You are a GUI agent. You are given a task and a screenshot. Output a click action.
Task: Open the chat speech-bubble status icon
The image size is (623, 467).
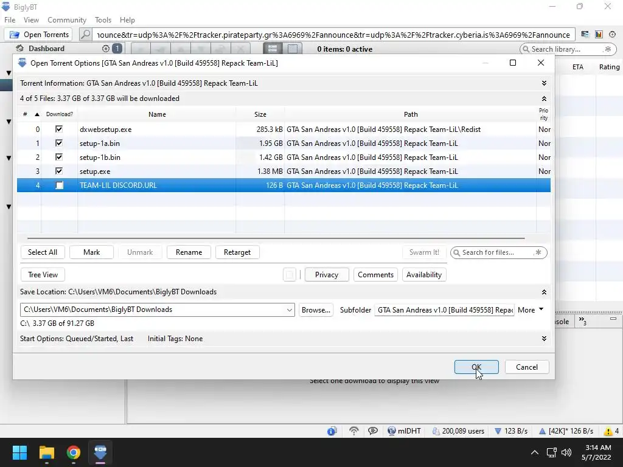373,431
